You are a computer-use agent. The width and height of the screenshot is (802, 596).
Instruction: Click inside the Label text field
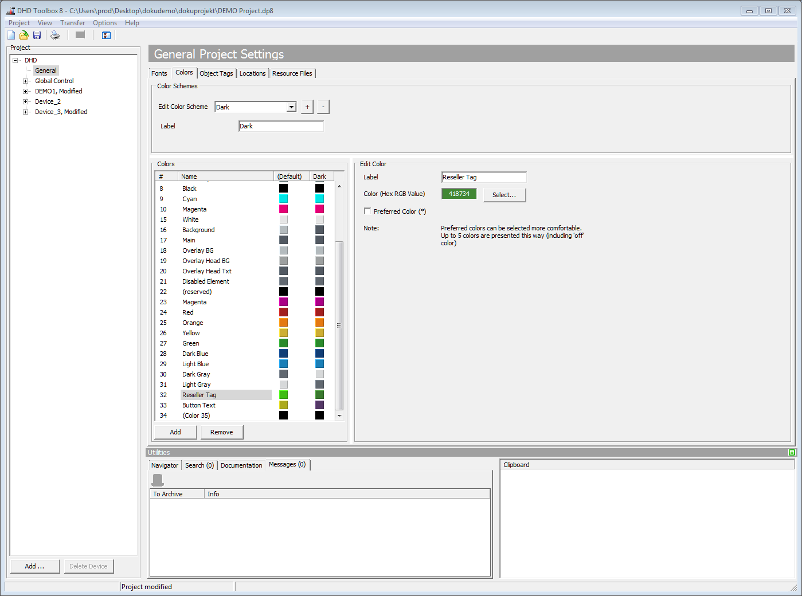[x=483, y=177]
